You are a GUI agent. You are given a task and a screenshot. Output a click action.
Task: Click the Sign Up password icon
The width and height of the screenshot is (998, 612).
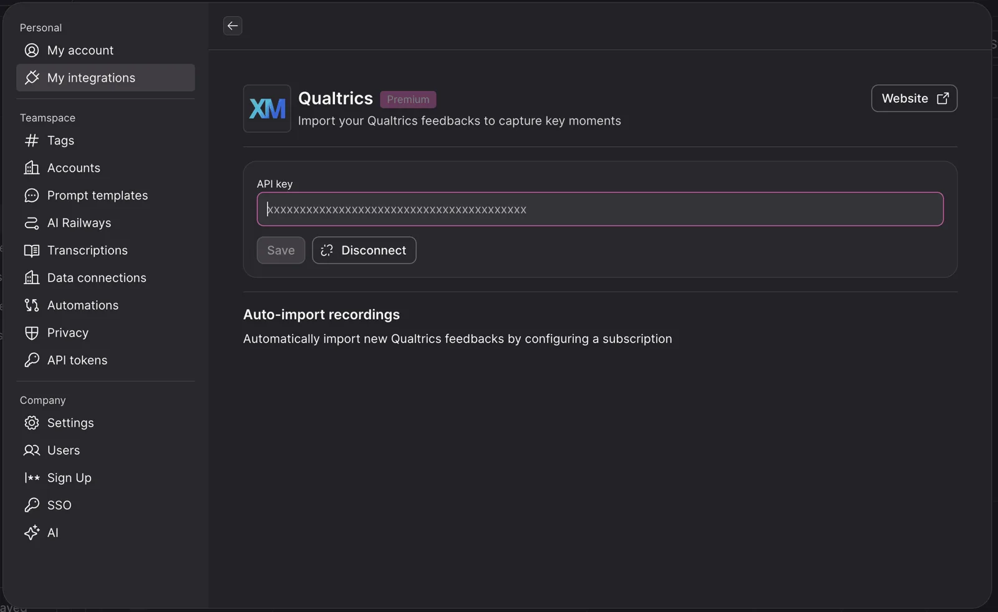[x=32, y=478]
